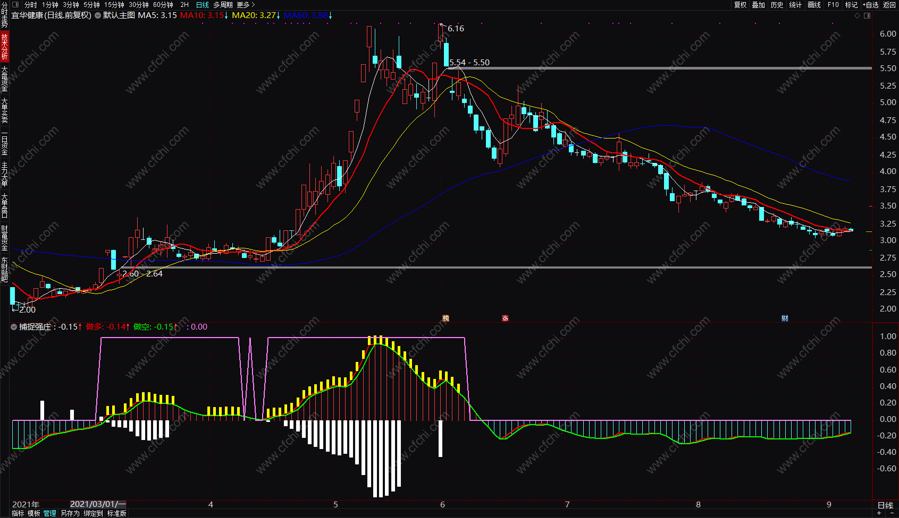The image size is (899, 518).
Task: Open the 东财贴吧 side tab
Action: (4, 270)
